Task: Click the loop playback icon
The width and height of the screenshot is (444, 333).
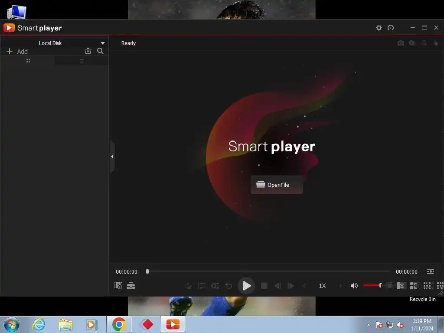Action: click(x=215, y=286)
